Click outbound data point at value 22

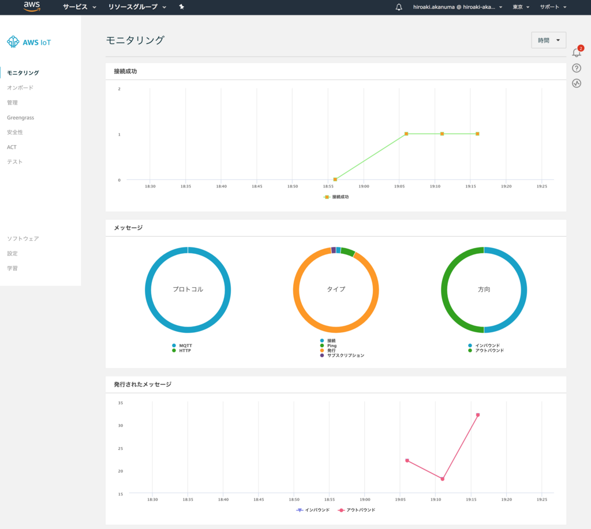click(x=407, y=460)
